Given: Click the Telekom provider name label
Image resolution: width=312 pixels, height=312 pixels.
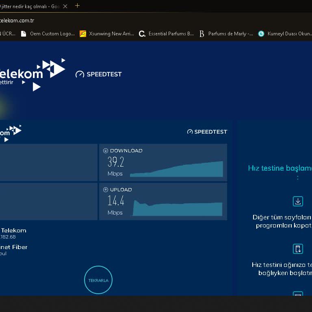Looking at the screenshot, I should pos(13,230).
